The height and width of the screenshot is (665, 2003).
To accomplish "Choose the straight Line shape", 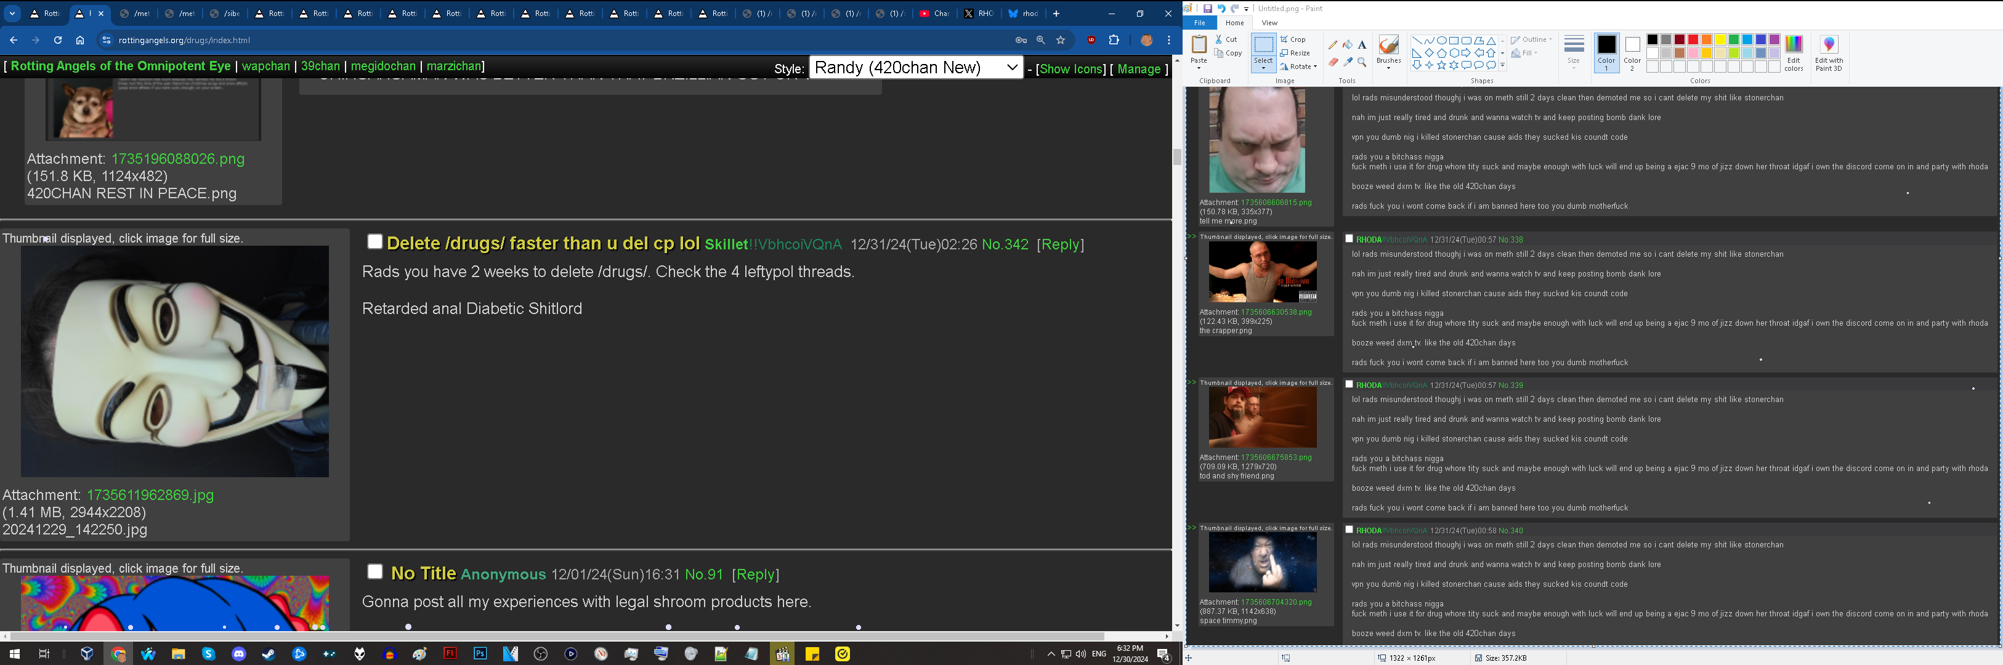I will [x=1417, y=41].
